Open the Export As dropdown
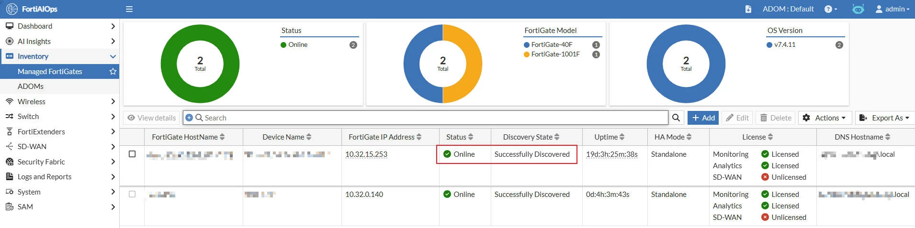Viewport: 915px width, 228px height. point(884,118)
